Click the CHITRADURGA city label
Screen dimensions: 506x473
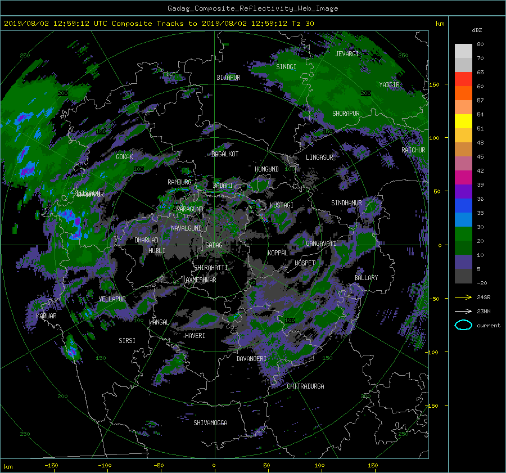tap(306, 386)
